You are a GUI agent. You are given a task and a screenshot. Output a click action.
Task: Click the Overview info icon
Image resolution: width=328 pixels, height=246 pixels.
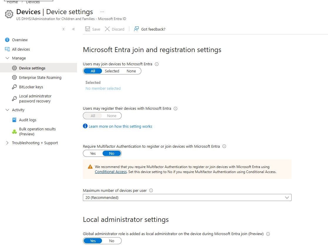7,40
